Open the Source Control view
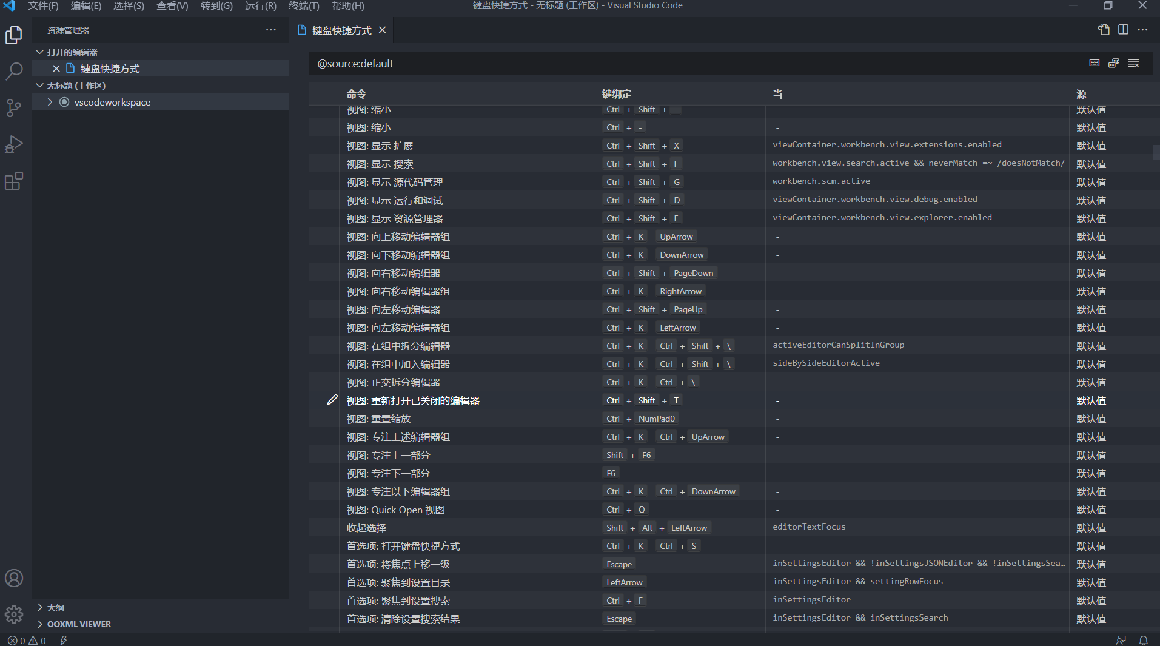1160x646 pixels. pos(14,108)
